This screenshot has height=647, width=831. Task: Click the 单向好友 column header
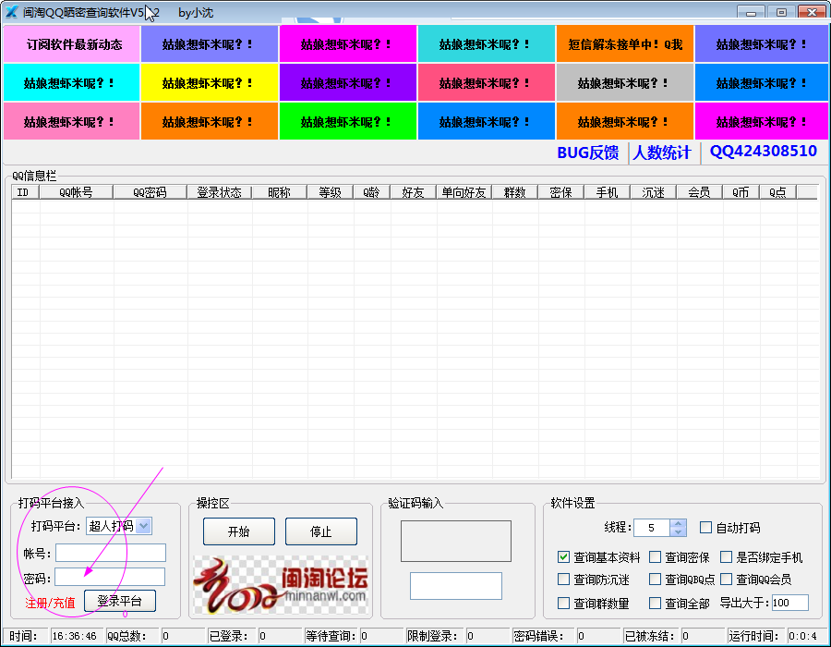tap(464, 192)
